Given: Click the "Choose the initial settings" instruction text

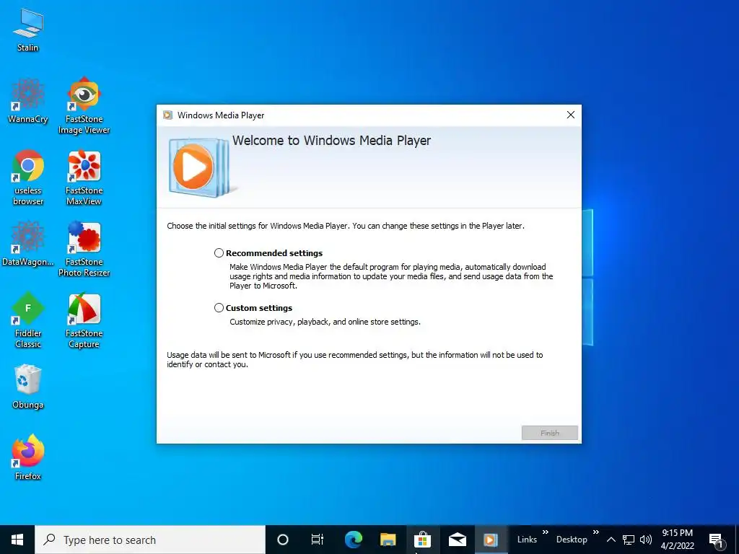Looking at the screenshot, I should click(346, 226).
